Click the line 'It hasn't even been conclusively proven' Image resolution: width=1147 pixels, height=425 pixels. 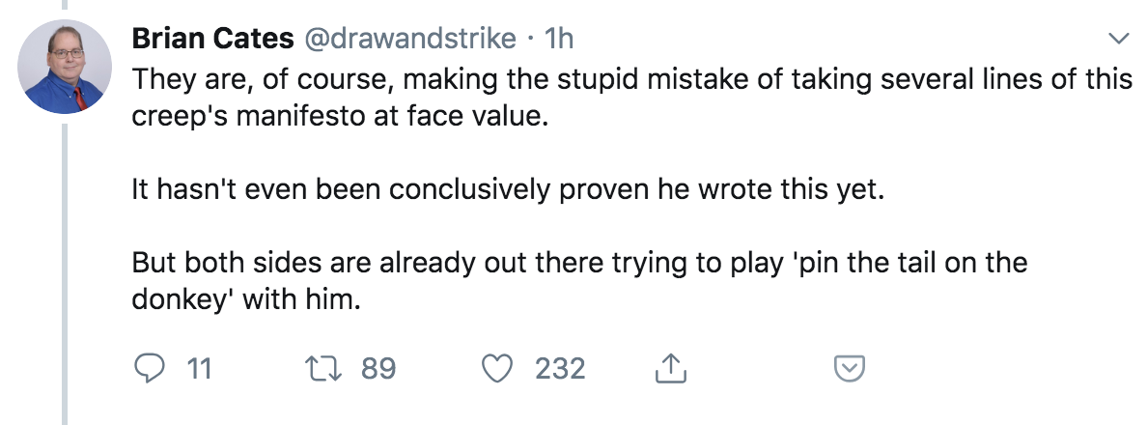coord(507,188)
